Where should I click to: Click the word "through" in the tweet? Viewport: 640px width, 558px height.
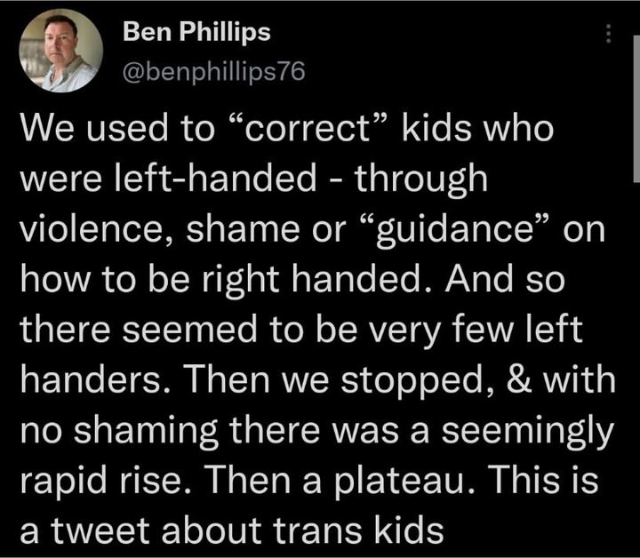click(424, 179)
